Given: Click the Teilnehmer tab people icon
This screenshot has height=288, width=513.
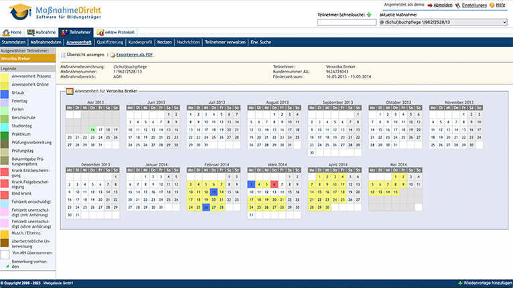Looking at the screenshot, I should [65, 32].
